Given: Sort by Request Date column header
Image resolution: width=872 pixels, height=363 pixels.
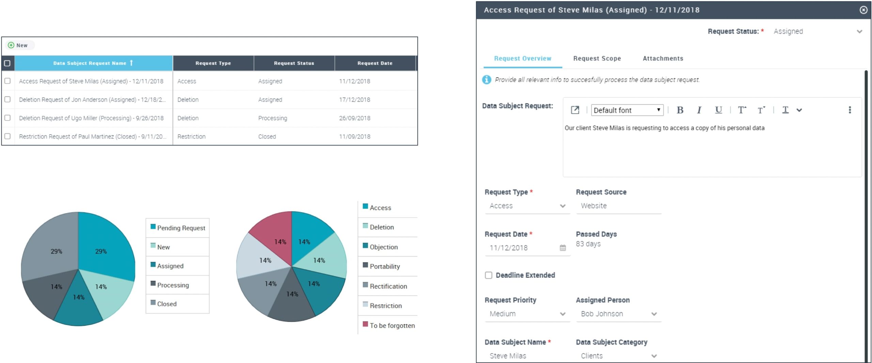Looking at the screenshot, I should [375, 63].
